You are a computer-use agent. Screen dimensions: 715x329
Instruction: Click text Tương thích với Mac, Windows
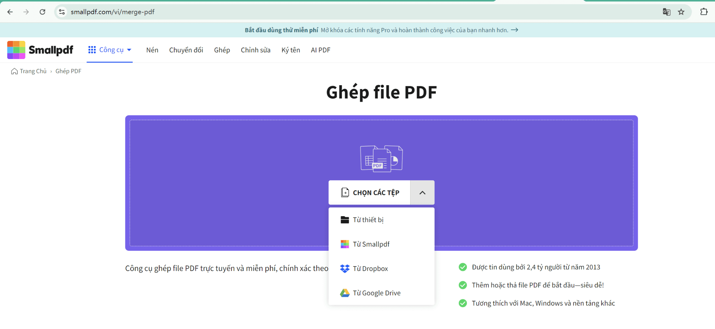pos(543,303)
